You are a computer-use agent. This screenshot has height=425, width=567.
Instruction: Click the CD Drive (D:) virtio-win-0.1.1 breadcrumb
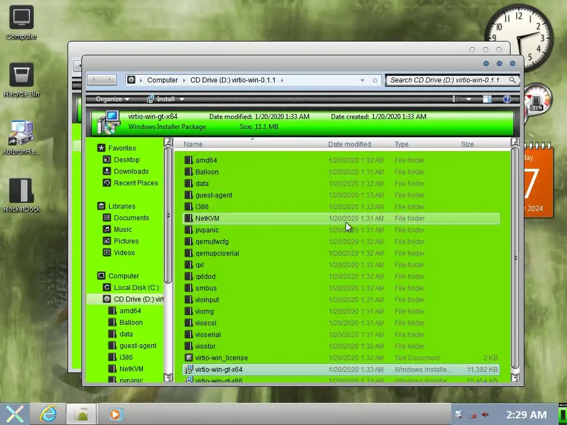pos(233,80)
